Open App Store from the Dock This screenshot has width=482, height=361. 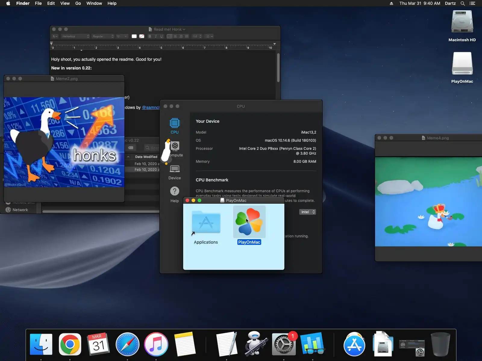pyautogui.click(x=354, y=344)
